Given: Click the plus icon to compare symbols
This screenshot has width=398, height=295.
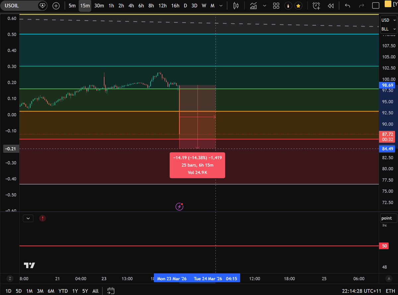Looking at the screenshot, I should click(x=56, y=6).
